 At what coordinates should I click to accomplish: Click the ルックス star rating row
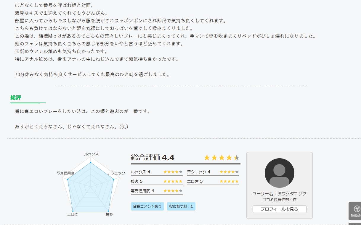(x=157, y=172)
